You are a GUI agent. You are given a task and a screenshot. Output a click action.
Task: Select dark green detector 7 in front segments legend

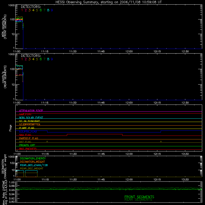pos(44,10)
